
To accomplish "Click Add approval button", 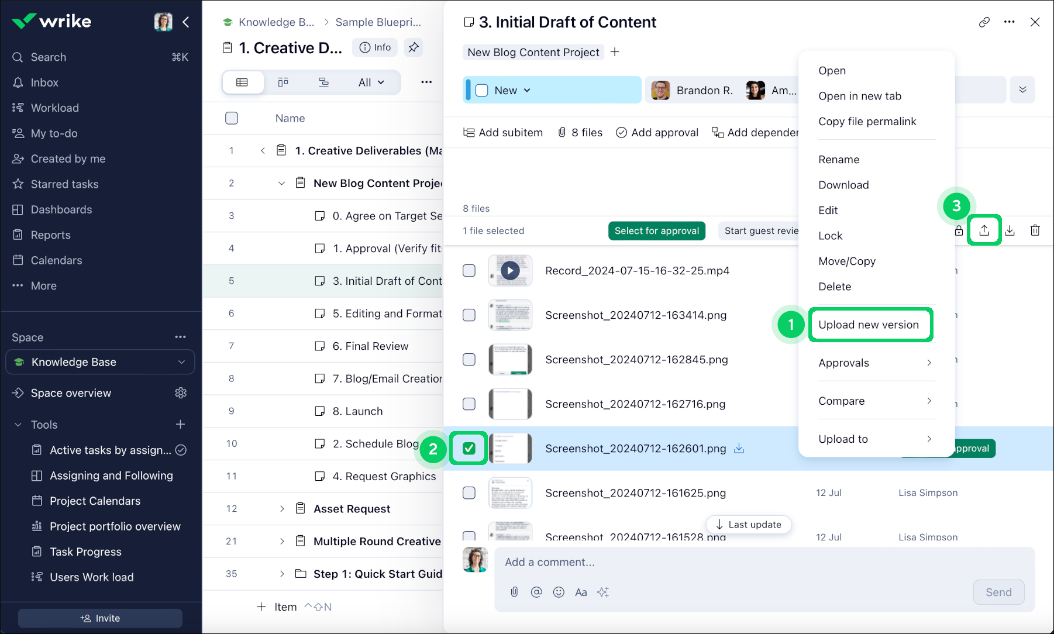I will 657,133.
